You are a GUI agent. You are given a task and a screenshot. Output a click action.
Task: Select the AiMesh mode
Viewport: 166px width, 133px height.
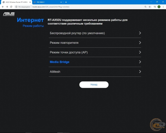pos(95,72)
